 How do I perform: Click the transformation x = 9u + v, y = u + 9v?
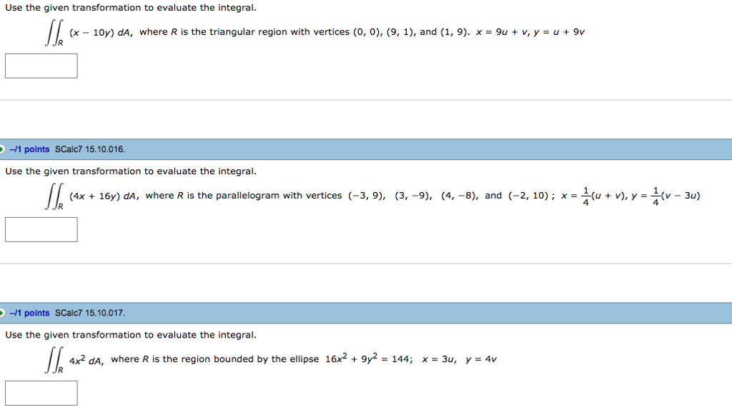pos(530,32)
